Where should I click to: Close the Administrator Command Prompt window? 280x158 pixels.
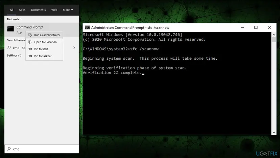coord(270,27)
